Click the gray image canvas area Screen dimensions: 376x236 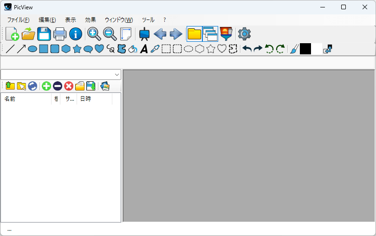click(x=248, y=145)
